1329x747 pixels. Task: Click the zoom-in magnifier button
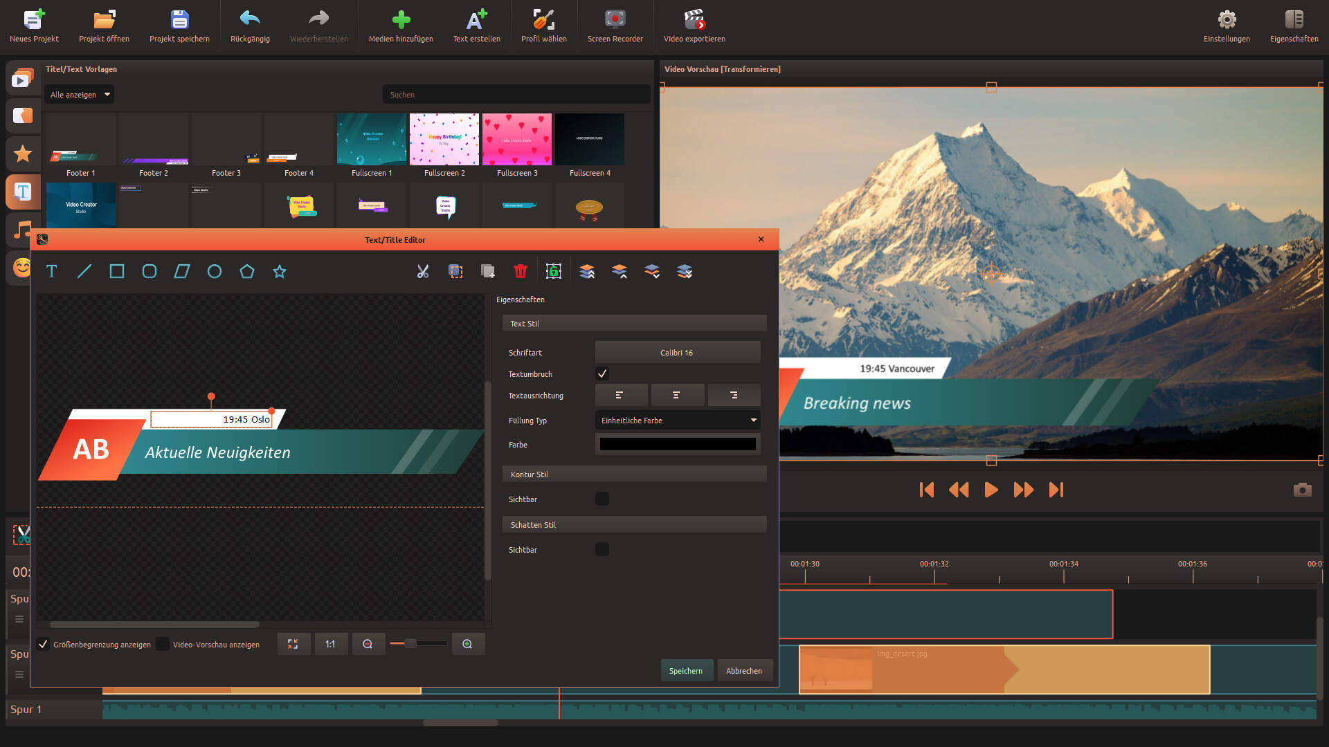point(468,644)
